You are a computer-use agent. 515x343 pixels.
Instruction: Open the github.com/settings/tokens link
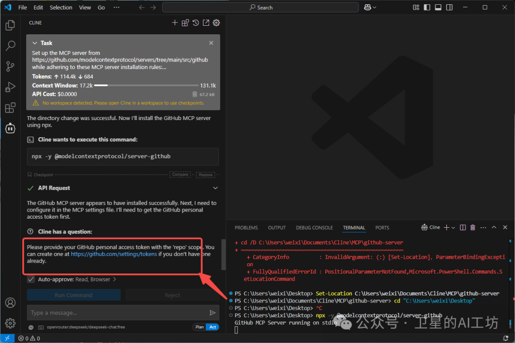(114, 254)
